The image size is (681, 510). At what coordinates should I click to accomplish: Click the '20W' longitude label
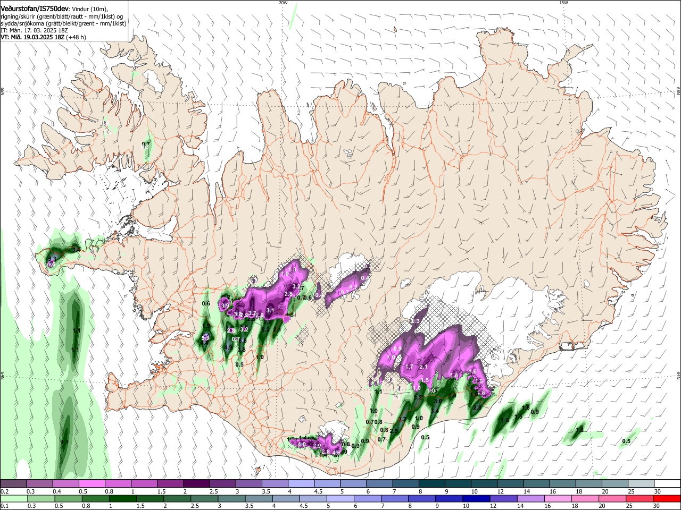283,3
